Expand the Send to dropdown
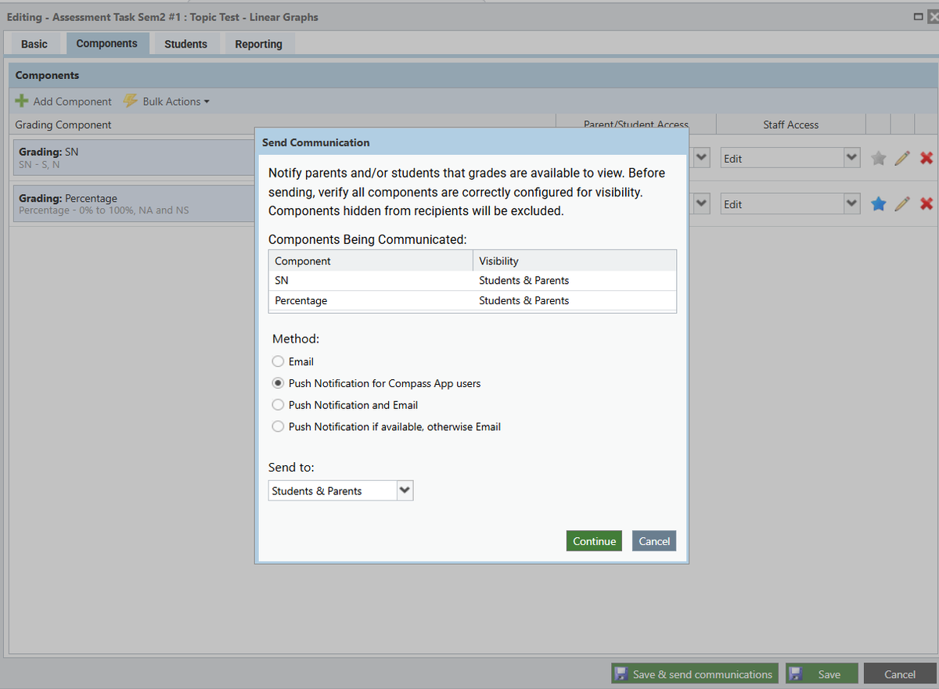Image resolution: width=939 pixels, height=689 pixels. [x=404, y=491]
